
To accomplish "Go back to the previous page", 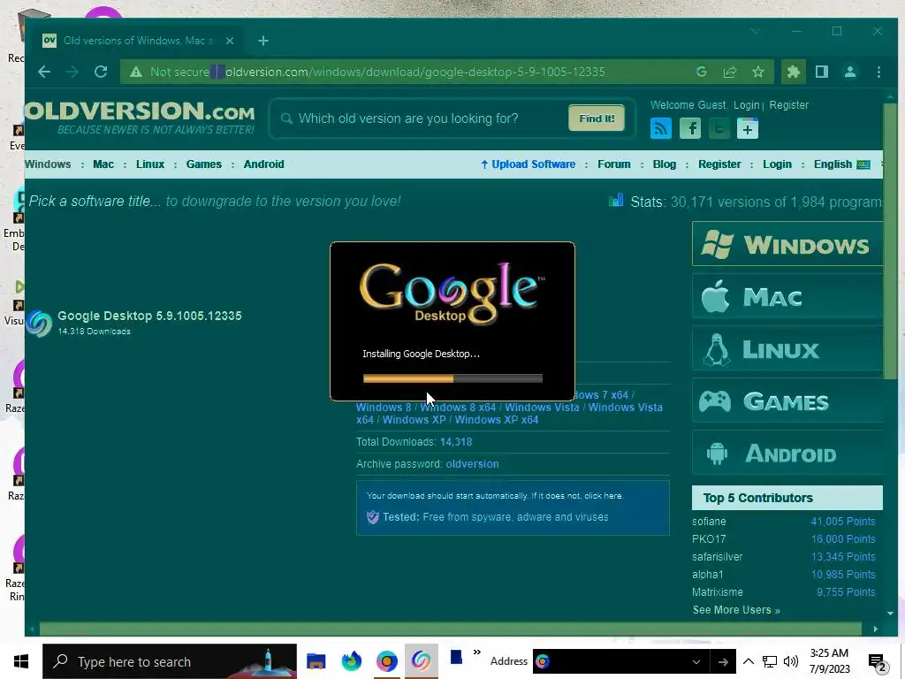I will pyautogui.click(x=44, y=72).
